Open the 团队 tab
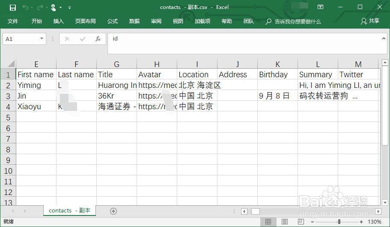 tap(248, 21)
